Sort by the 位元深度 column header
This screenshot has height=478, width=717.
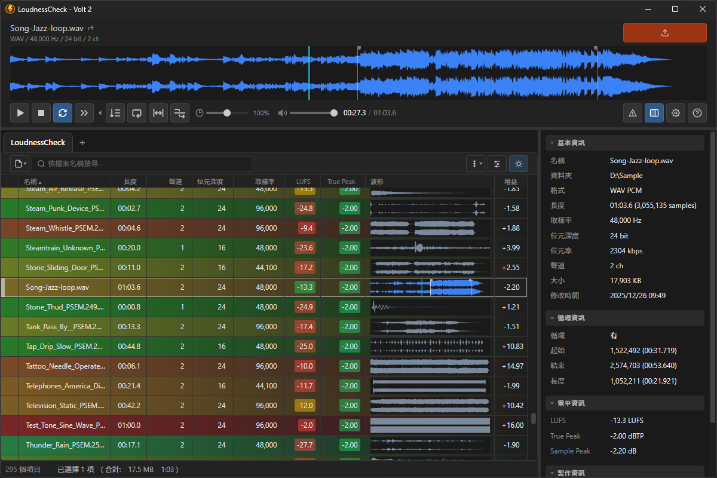(212, 182)
